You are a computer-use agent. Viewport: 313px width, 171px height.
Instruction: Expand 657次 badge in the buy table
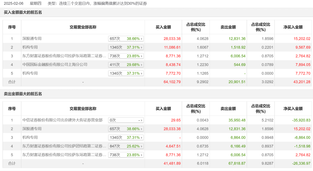(126, 39)
